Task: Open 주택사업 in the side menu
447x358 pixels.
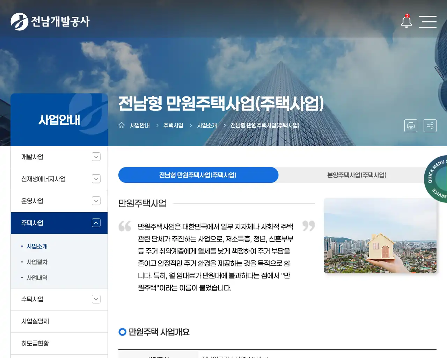Action: click(x=59, y=223)
